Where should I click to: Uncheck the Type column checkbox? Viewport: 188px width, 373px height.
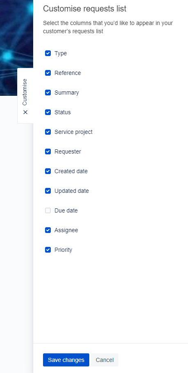coord(48,53)
